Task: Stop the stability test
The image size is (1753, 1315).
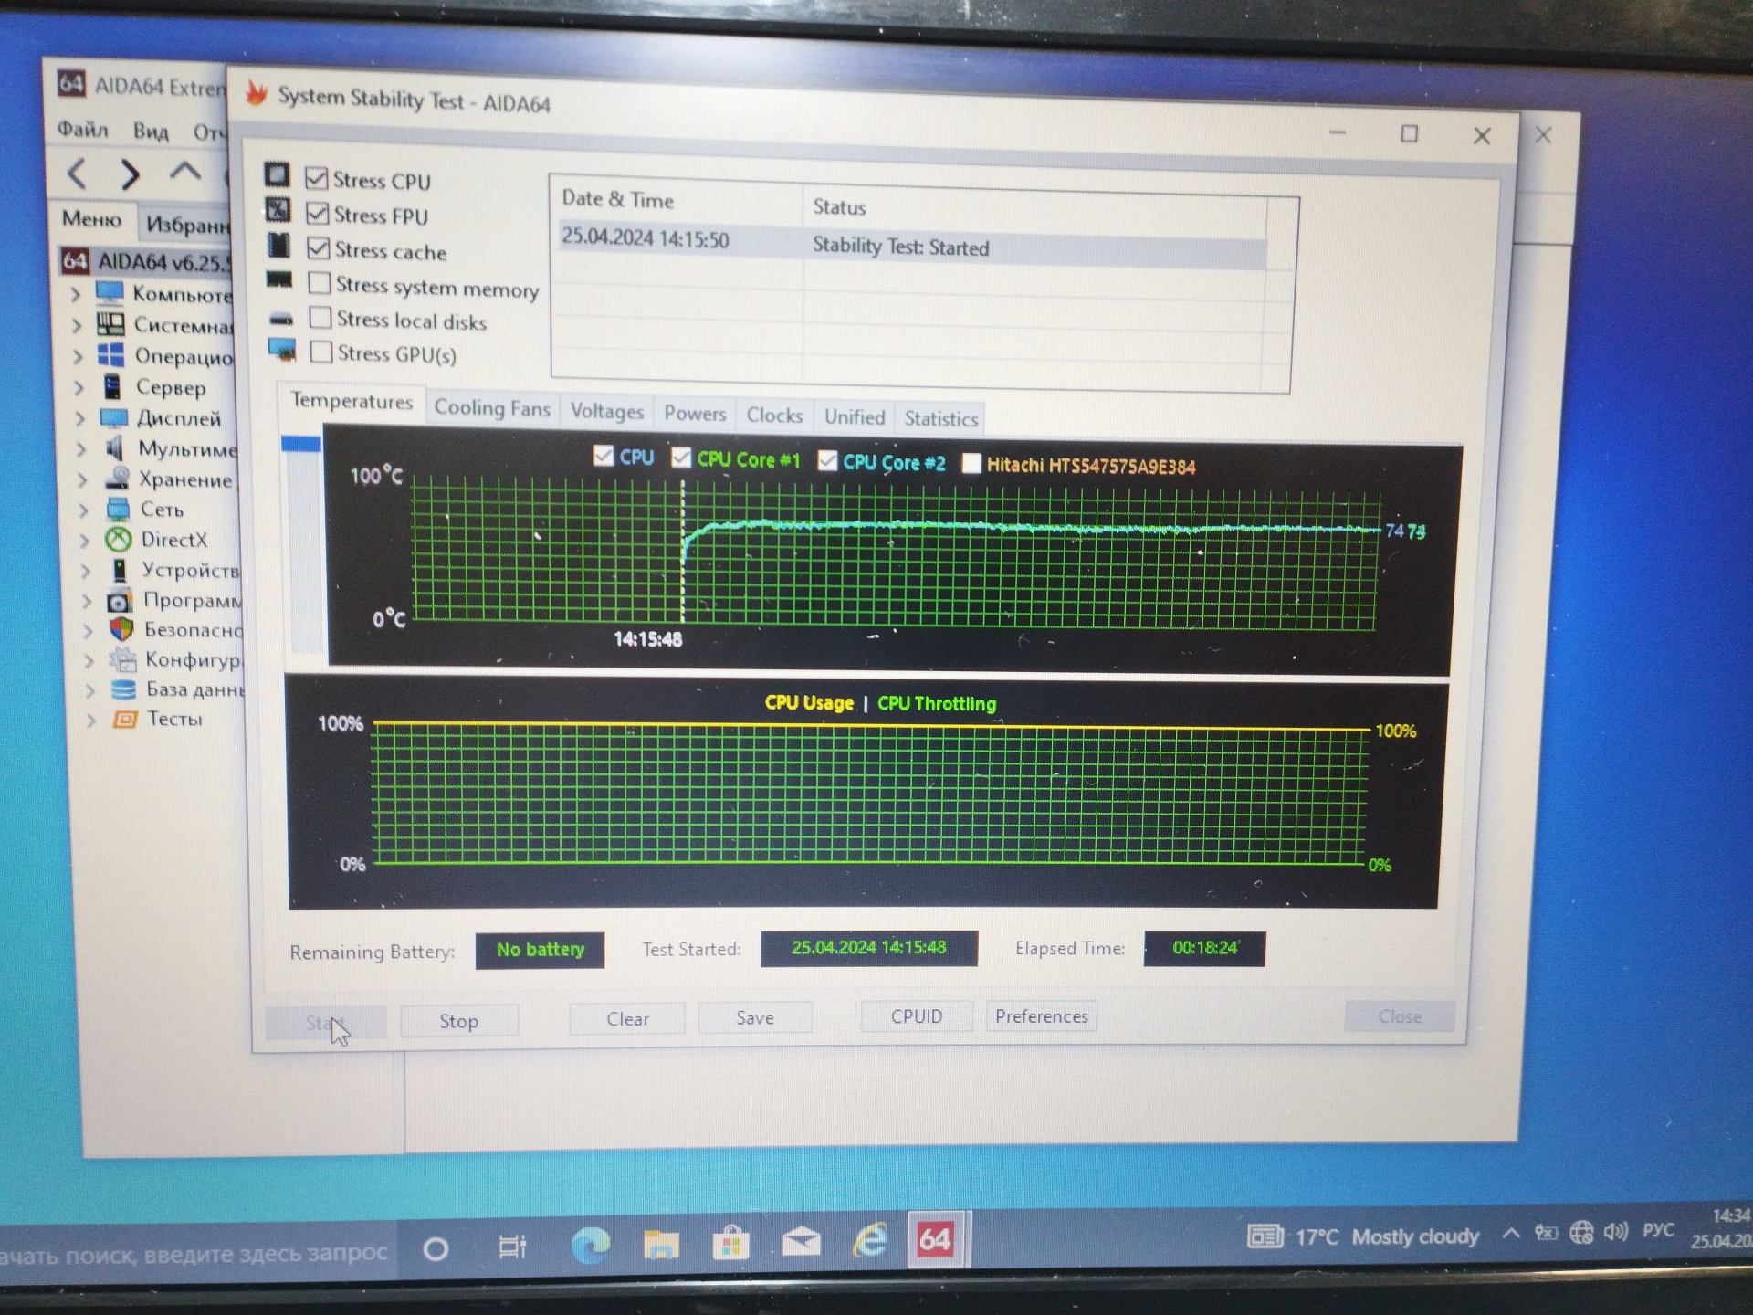Action: 459,1020
